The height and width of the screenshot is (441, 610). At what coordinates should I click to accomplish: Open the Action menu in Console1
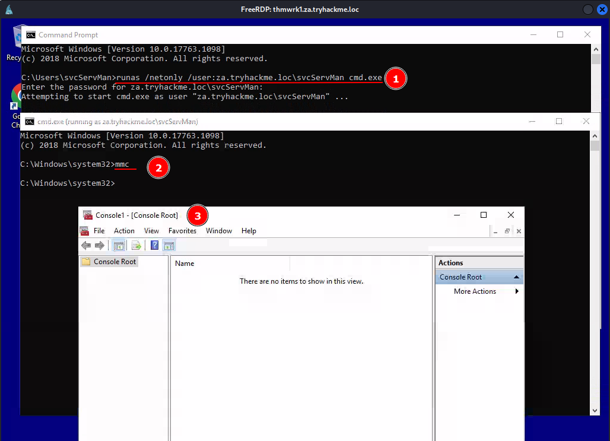click(x=124, y=231)
